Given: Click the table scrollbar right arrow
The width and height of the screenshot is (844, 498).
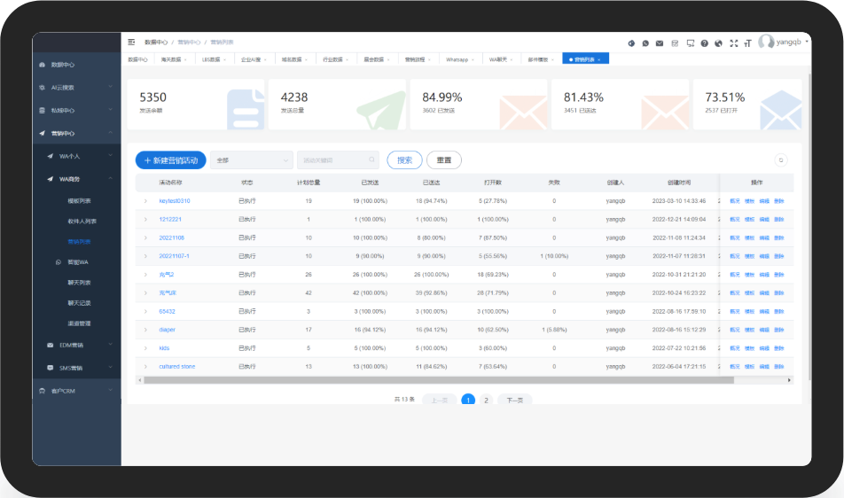Looking at the screenshot, I should pos(790,380).
